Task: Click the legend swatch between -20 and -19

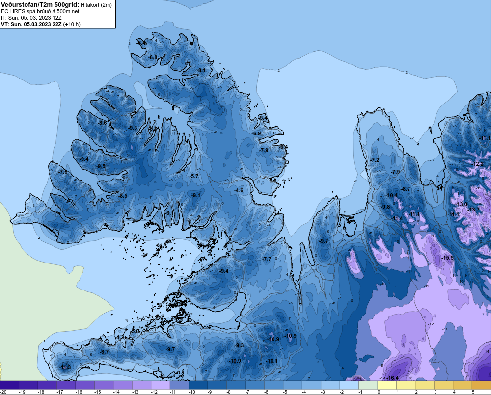Action: [x=9, y=385]
